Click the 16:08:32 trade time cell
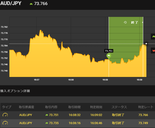155x128 pixels. coord(75,115)
